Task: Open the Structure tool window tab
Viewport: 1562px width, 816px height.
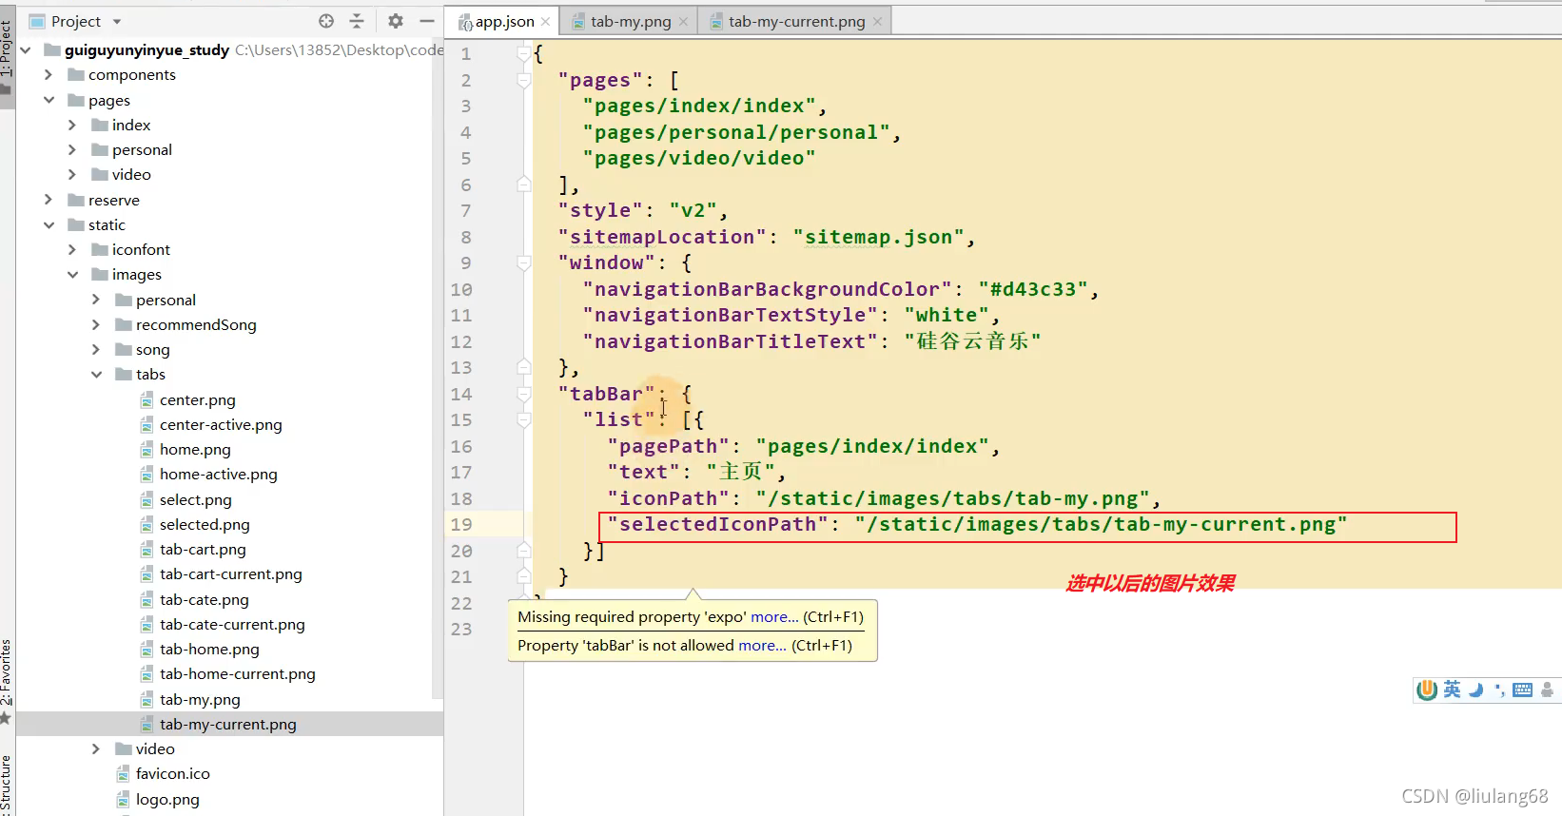Action: tap(7, 785)
